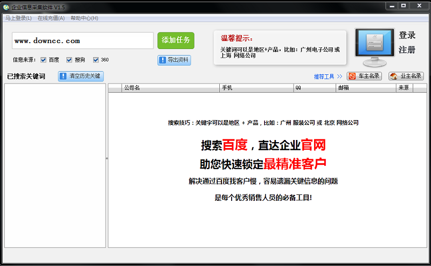431x266 pixels.
Task: Sort by 公司名 column header
Action: coord(170,88)
